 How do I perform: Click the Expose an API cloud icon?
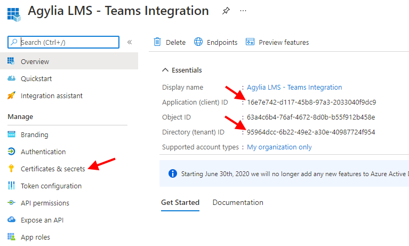pos(11,219)
